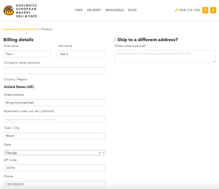Click into the Company name field

tap(54, 71)
